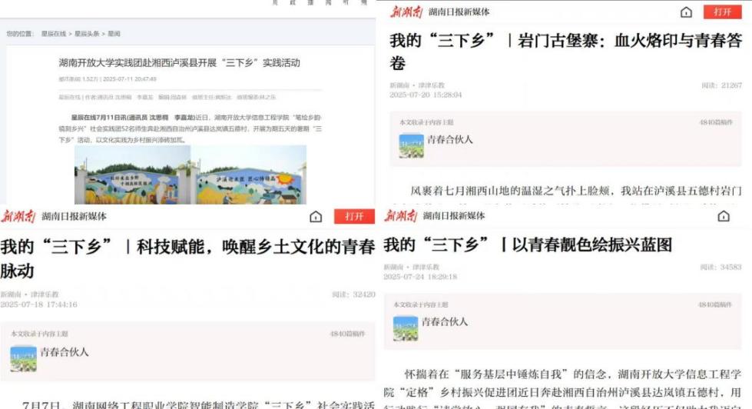
Task: Go to 星辰在线 in the breadcrumb
Action: [54, 34]
